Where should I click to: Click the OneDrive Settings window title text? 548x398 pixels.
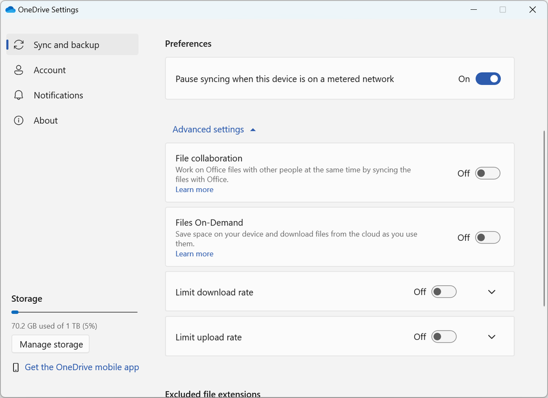tap(48, 9)
